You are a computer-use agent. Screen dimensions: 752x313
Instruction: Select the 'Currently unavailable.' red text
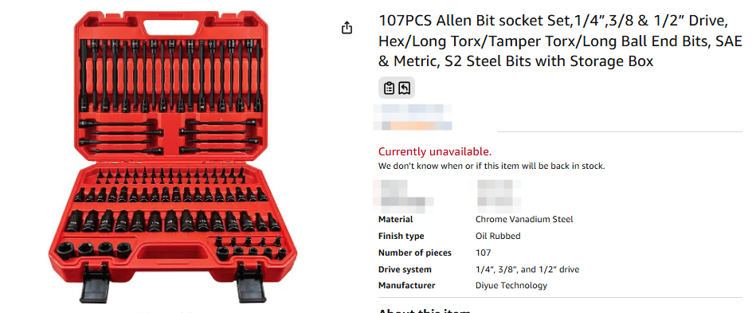435,152
